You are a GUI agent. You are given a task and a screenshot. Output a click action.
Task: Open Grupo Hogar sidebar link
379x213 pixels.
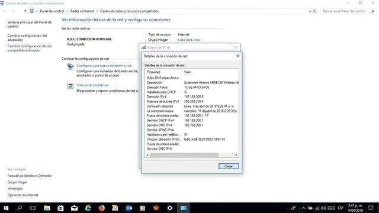click(17, 182)
